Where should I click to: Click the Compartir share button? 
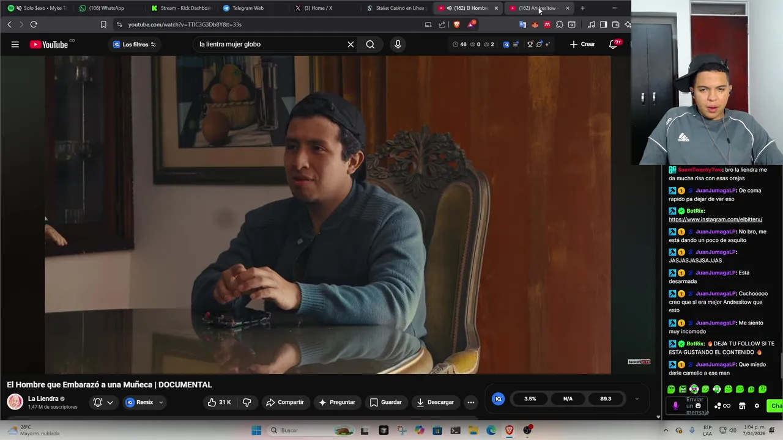pyautogui.click(x=285, y=402)
